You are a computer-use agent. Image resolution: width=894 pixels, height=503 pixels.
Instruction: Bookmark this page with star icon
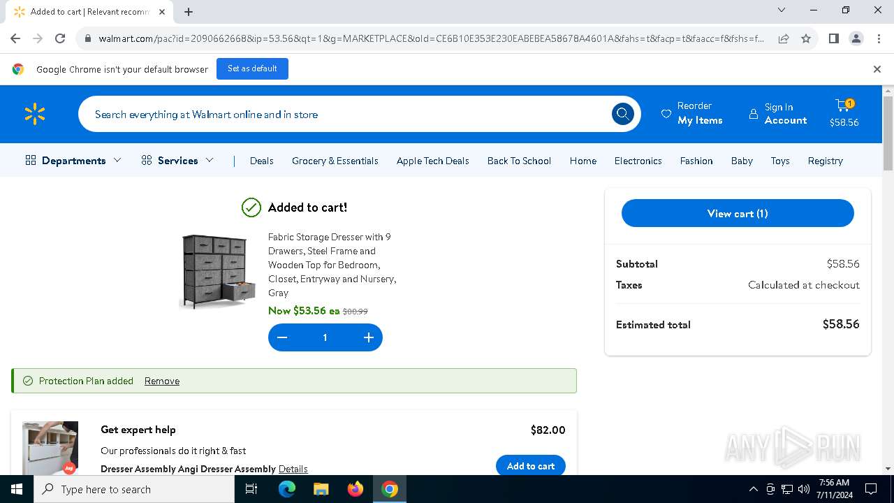[806, 38]
